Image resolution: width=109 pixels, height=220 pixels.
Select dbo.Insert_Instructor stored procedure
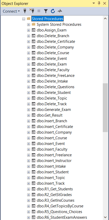(x=54, y=161)
